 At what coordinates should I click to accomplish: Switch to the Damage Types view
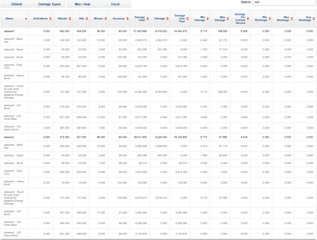[x=49, y=4]
